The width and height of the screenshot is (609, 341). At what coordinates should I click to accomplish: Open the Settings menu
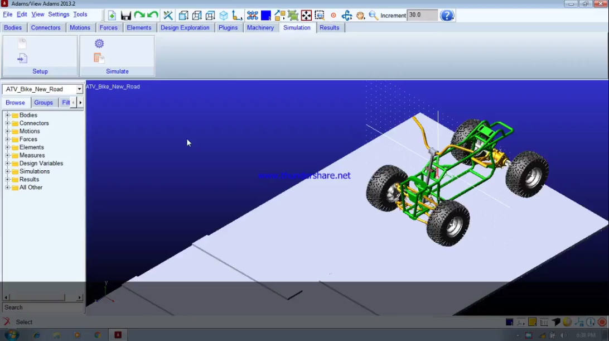59,15
